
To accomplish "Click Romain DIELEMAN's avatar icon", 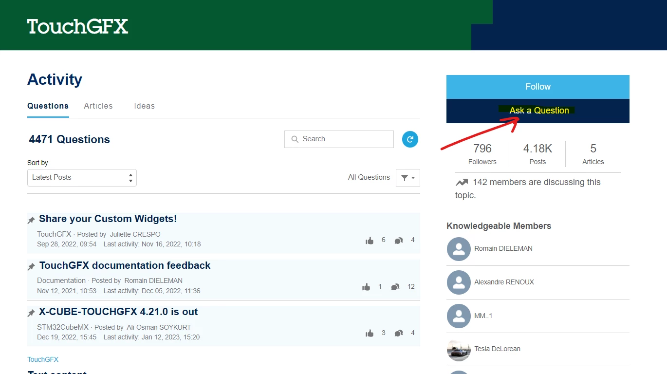I will coord(459,249).
